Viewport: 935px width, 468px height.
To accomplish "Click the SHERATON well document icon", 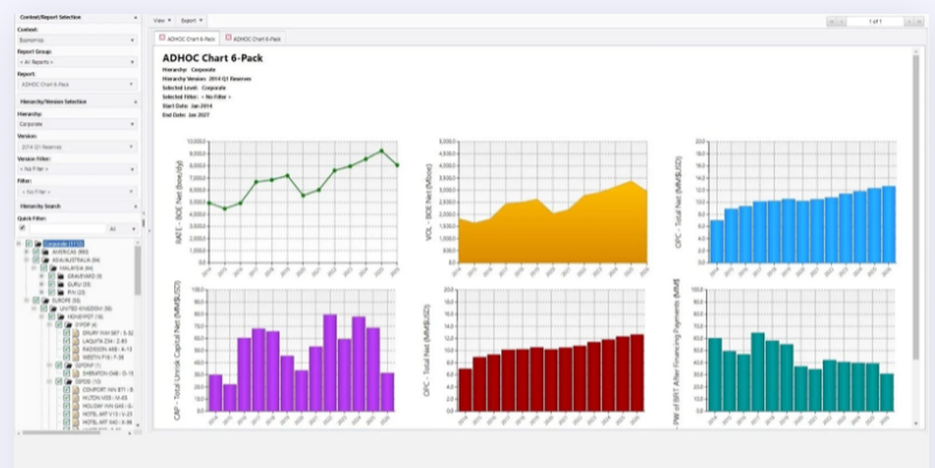I will [x=76, y=374].
